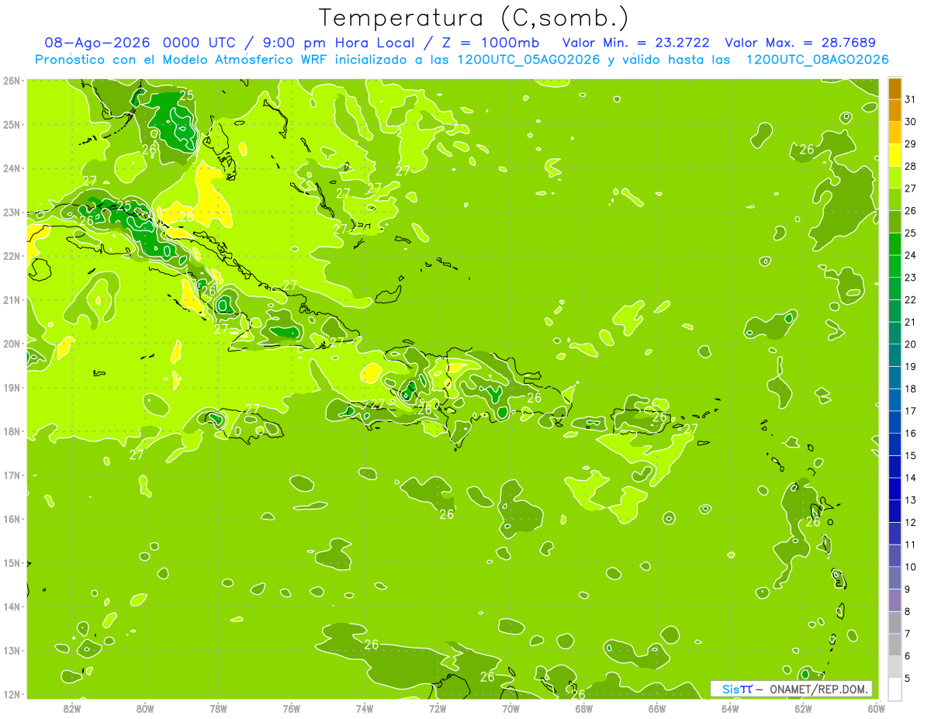Click the longitude axis label 64W

click(730, 708)
